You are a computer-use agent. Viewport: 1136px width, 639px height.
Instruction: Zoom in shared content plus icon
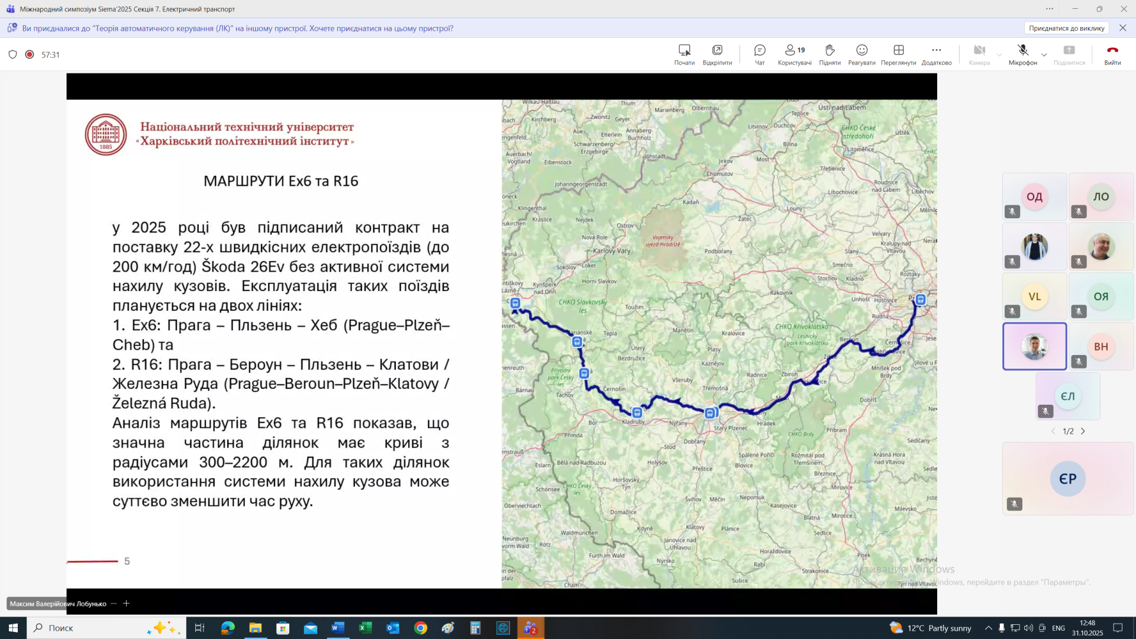pos(126,603)
